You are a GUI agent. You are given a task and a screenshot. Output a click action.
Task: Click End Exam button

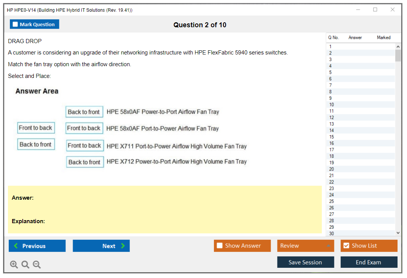coord(369,262)
